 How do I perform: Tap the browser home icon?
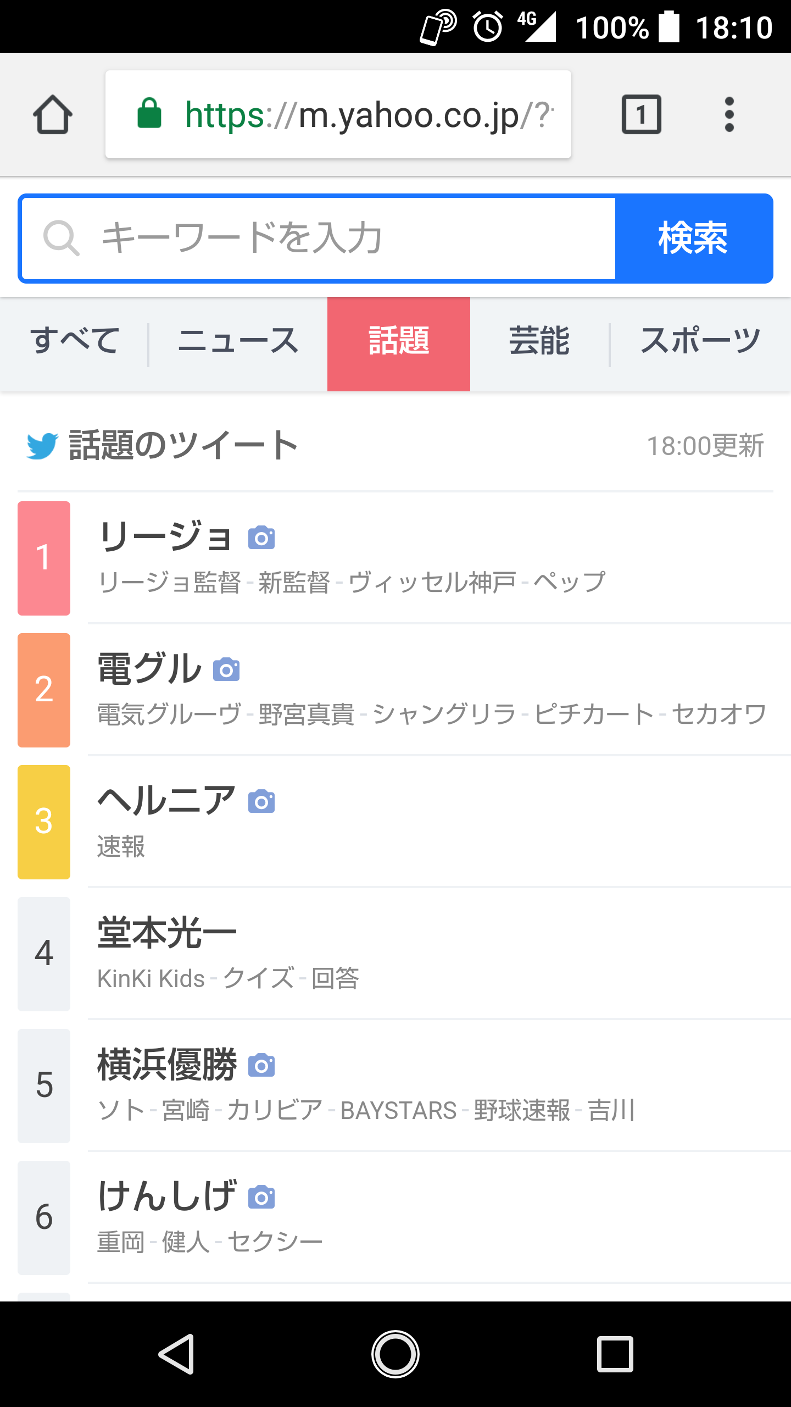tap(53, 114)
